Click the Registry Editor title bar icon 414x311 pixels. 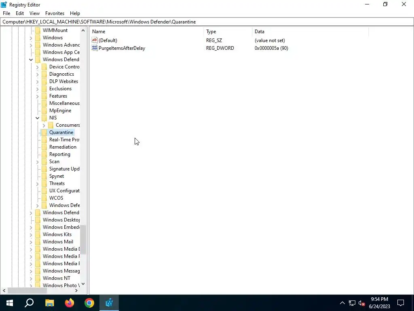pyautogui.click(x=4, y=4)
